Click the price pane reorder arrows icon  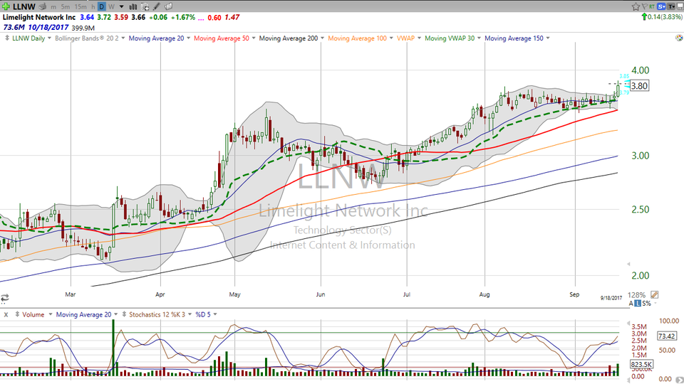7,38
